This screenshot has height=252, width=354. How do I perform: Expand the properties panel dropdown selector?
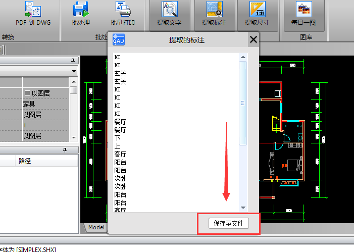coord(74,71)
